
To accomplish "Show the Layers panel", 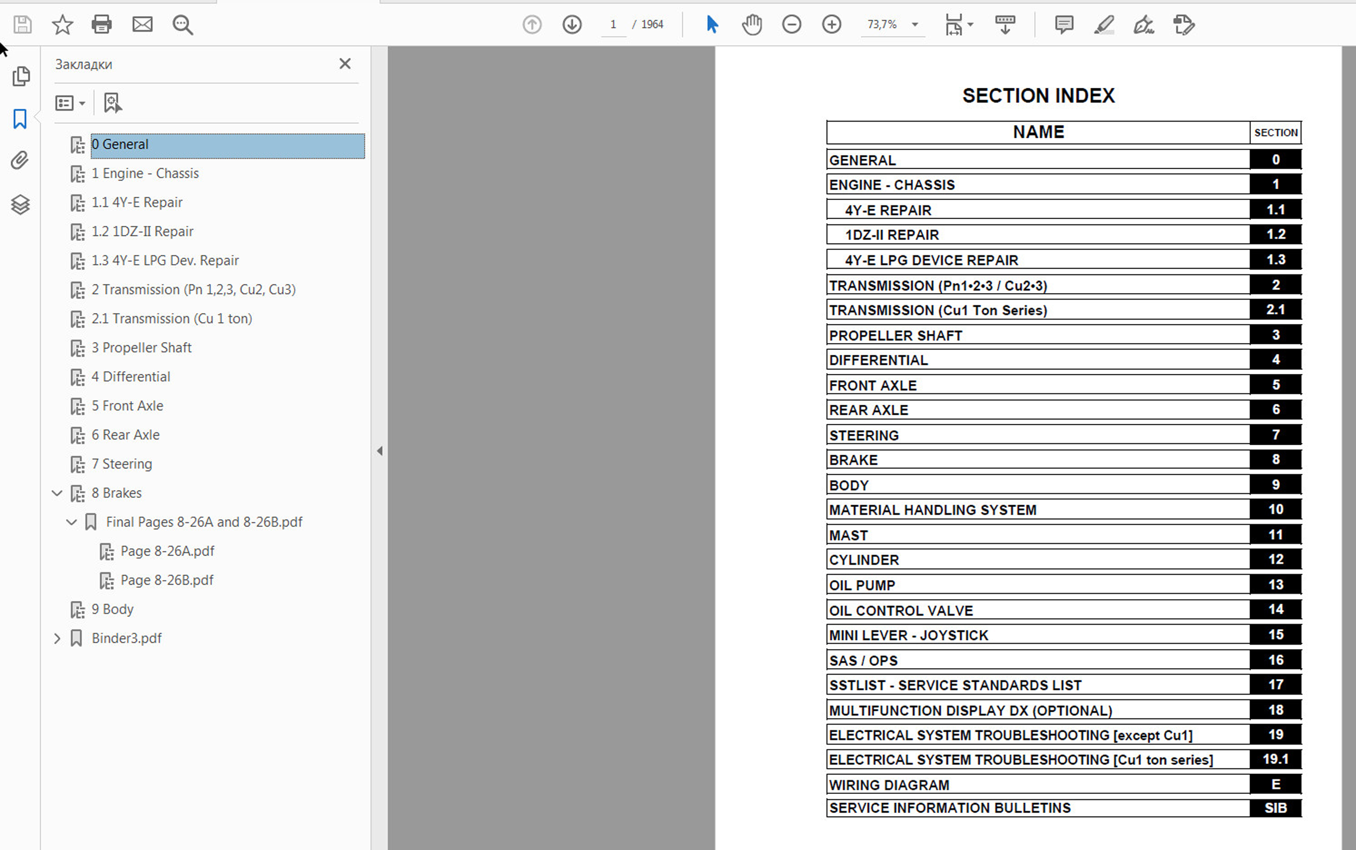I will [x=20, y=205].
